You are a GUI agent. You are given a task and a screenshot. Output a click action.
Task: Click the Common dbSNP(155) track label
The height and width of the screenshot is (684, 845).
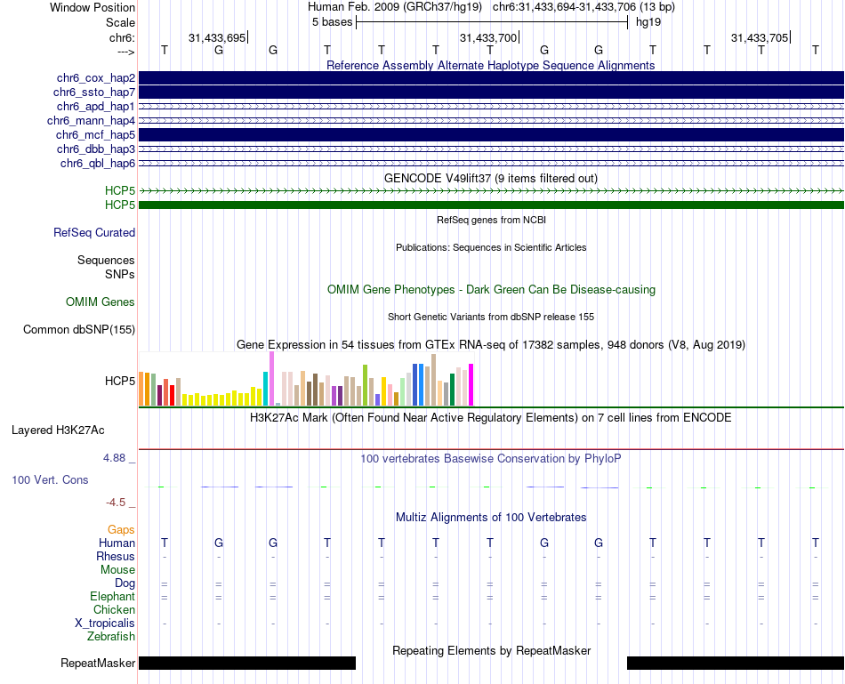coord(79,329)
